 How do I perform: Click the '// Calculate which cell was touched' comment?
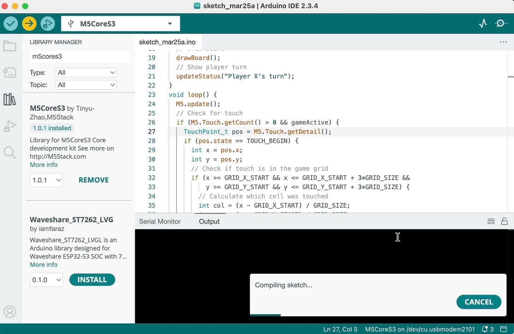coord(263,196)
